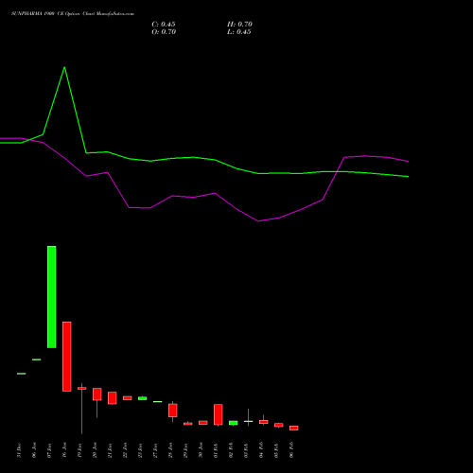Click the last red candlestick for 06 Feb
This screenshot has height=473, width=473.
click(x=294, y=428)
